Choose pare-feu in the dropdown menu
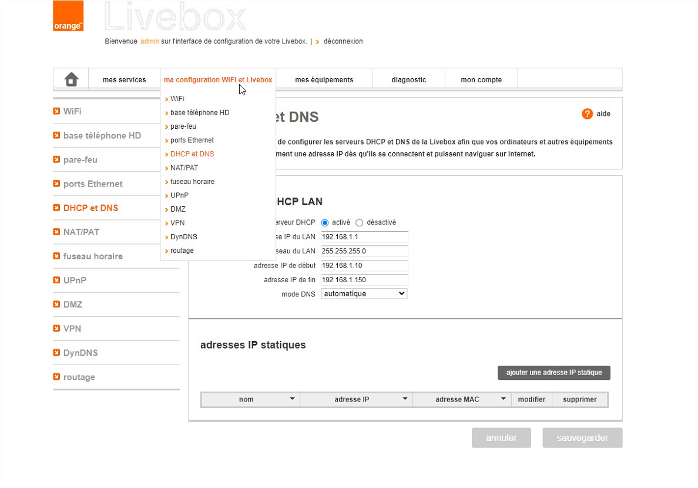The height and width of the screenshot is (488, 698). coord(183,126)
